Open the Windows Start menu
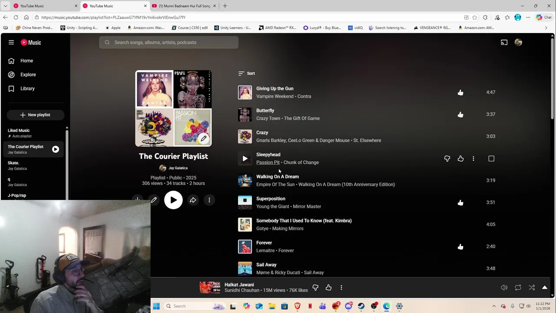 pos(156,306)
